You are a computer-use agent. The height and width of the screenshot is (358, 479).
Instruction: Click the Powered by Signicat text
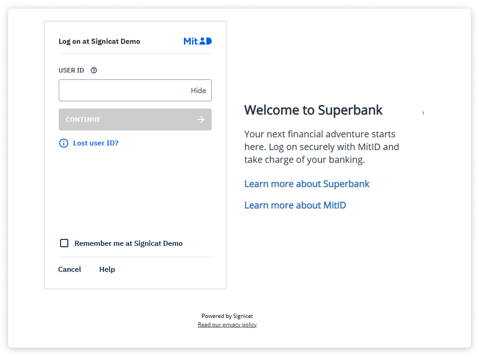[227, 316]
